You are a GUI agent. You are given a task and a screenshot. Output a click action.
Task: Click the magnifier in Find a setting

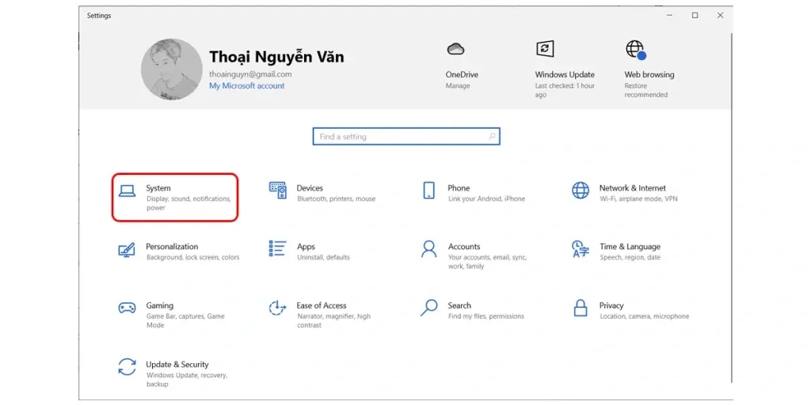coord(492,136)
